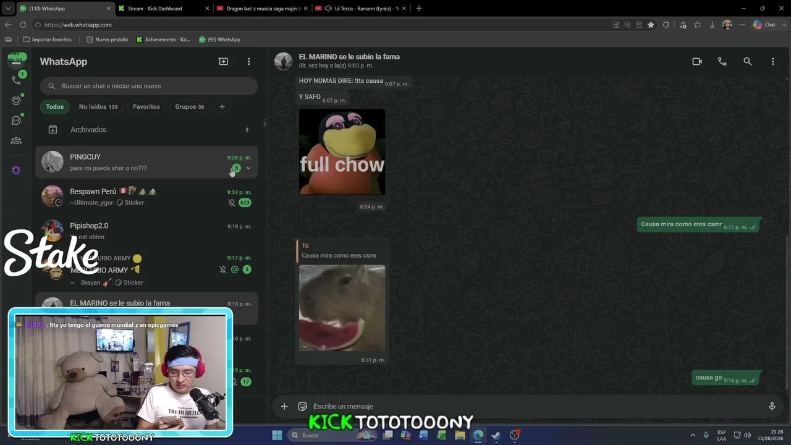Open EL MARINO contact info from header
Screen dimensions: 791x445
[x=349, y=61]
